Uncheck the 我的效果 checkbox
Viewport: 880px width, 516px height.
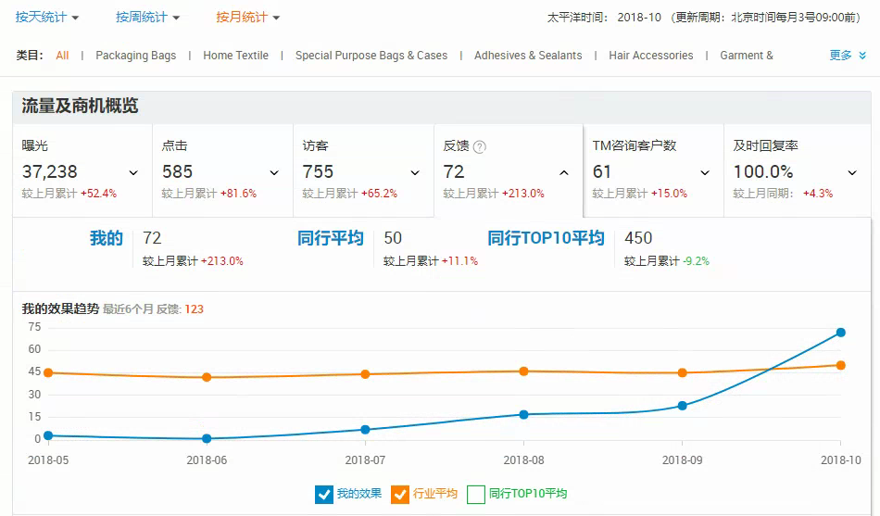(324, 494)
